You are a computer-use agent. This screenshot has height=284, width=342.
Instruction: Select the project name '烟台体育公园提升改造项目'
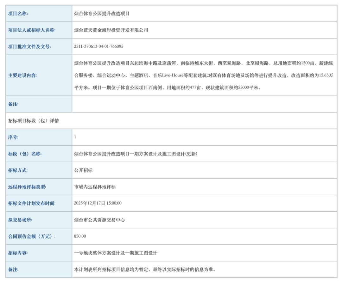coord(102,14)
